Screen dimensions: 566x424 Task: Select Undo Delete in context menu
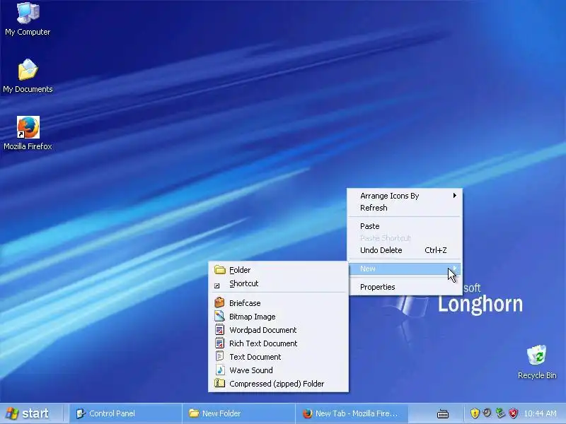pos(404,250)
